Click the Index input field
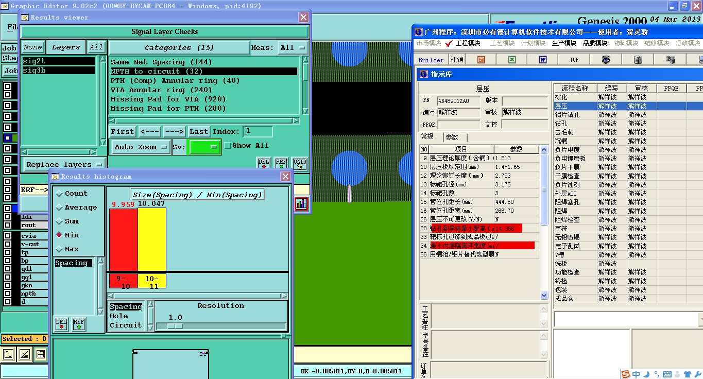 pyautogui.click(x=258, y=131)
